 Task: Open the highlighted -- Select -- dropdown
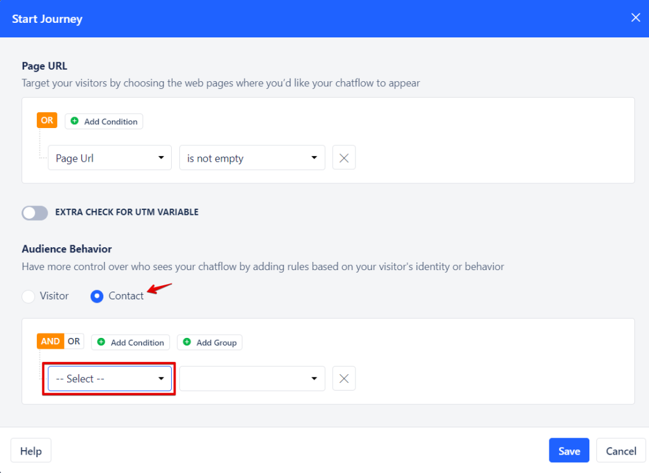(108, 378)
